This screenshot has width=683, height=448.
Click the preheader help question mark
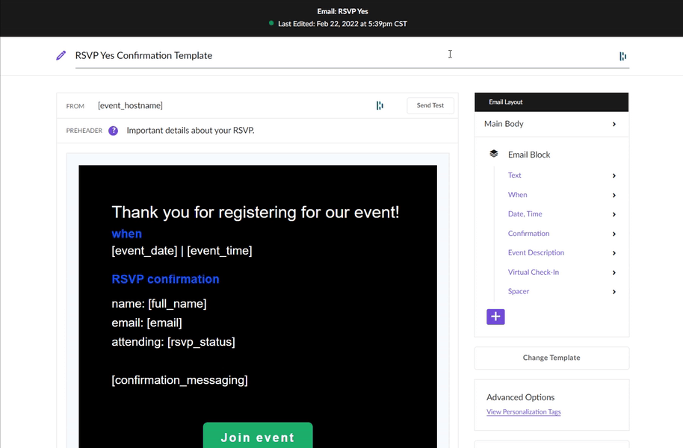(x=114, y=131)
